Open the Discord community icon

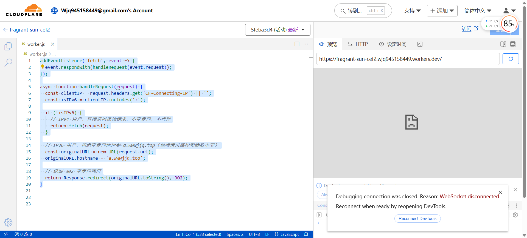(513, 44)
